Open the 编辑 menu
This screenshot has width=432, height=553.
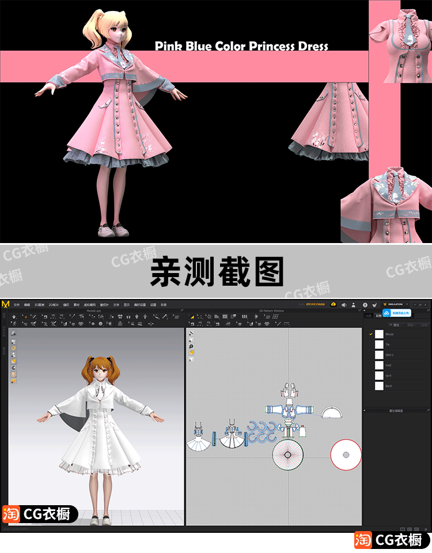pyautogui.click(x=27, y=305)
